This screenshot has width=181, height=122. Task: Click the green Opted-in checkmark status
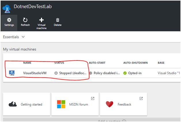125,73
